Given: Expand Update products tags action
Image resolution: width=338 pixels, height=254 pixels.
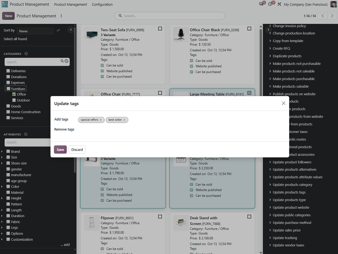Looking at the screenshot, I should tap(289, 192).
